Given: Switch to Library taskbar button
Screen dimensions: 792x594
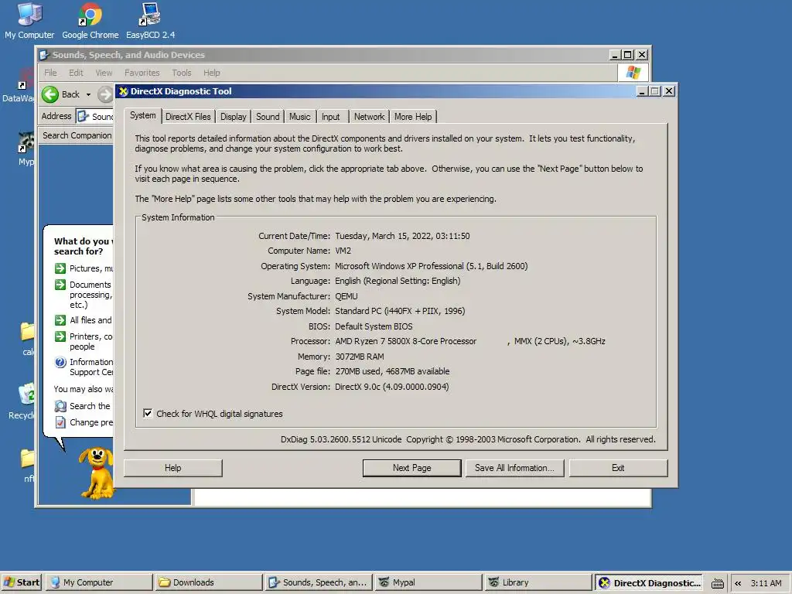Looking at the screenshot, I should pos(538,582).
